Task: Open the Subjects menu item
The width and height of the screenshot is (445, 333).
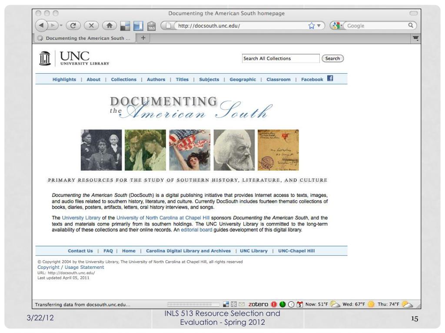Action: click(x=209, y=80)
